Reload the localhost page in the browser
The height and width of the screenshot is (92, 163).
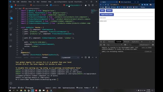[106, 5]
